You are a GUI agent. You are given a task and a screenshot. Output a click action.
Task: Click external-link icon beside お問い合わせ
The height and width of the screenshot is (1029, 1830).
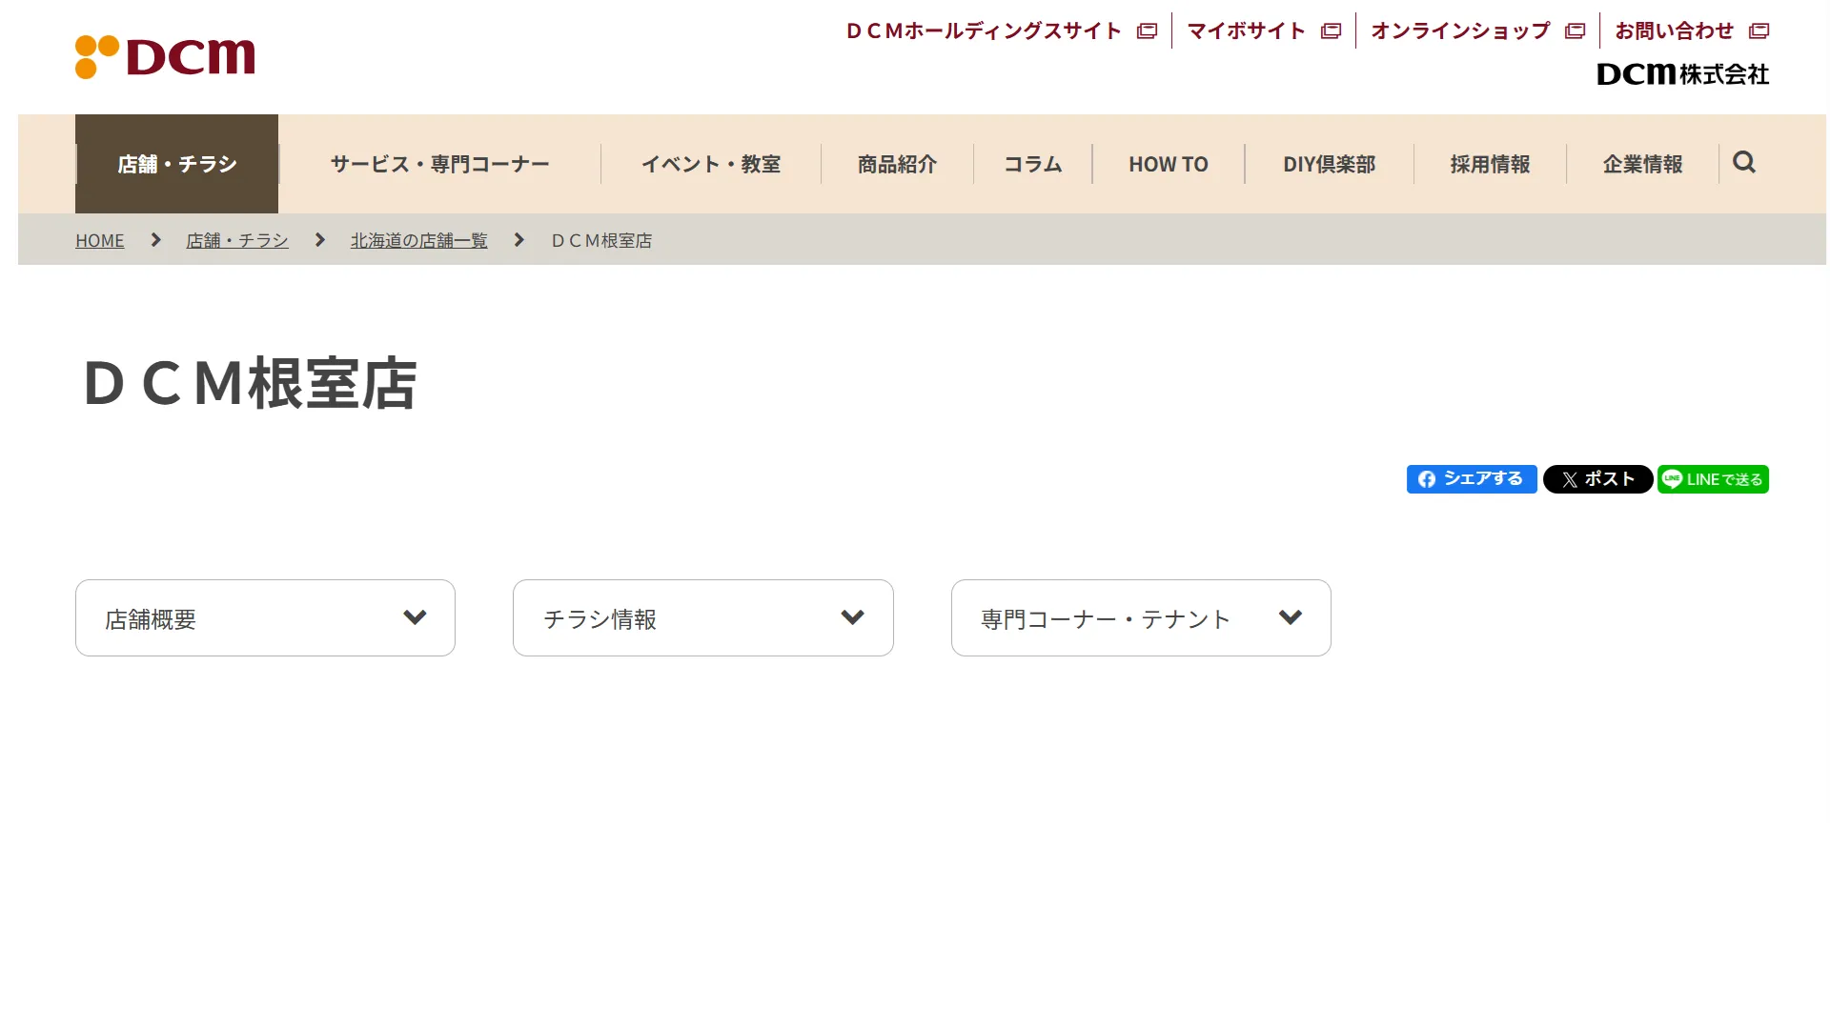[1759, 31]
